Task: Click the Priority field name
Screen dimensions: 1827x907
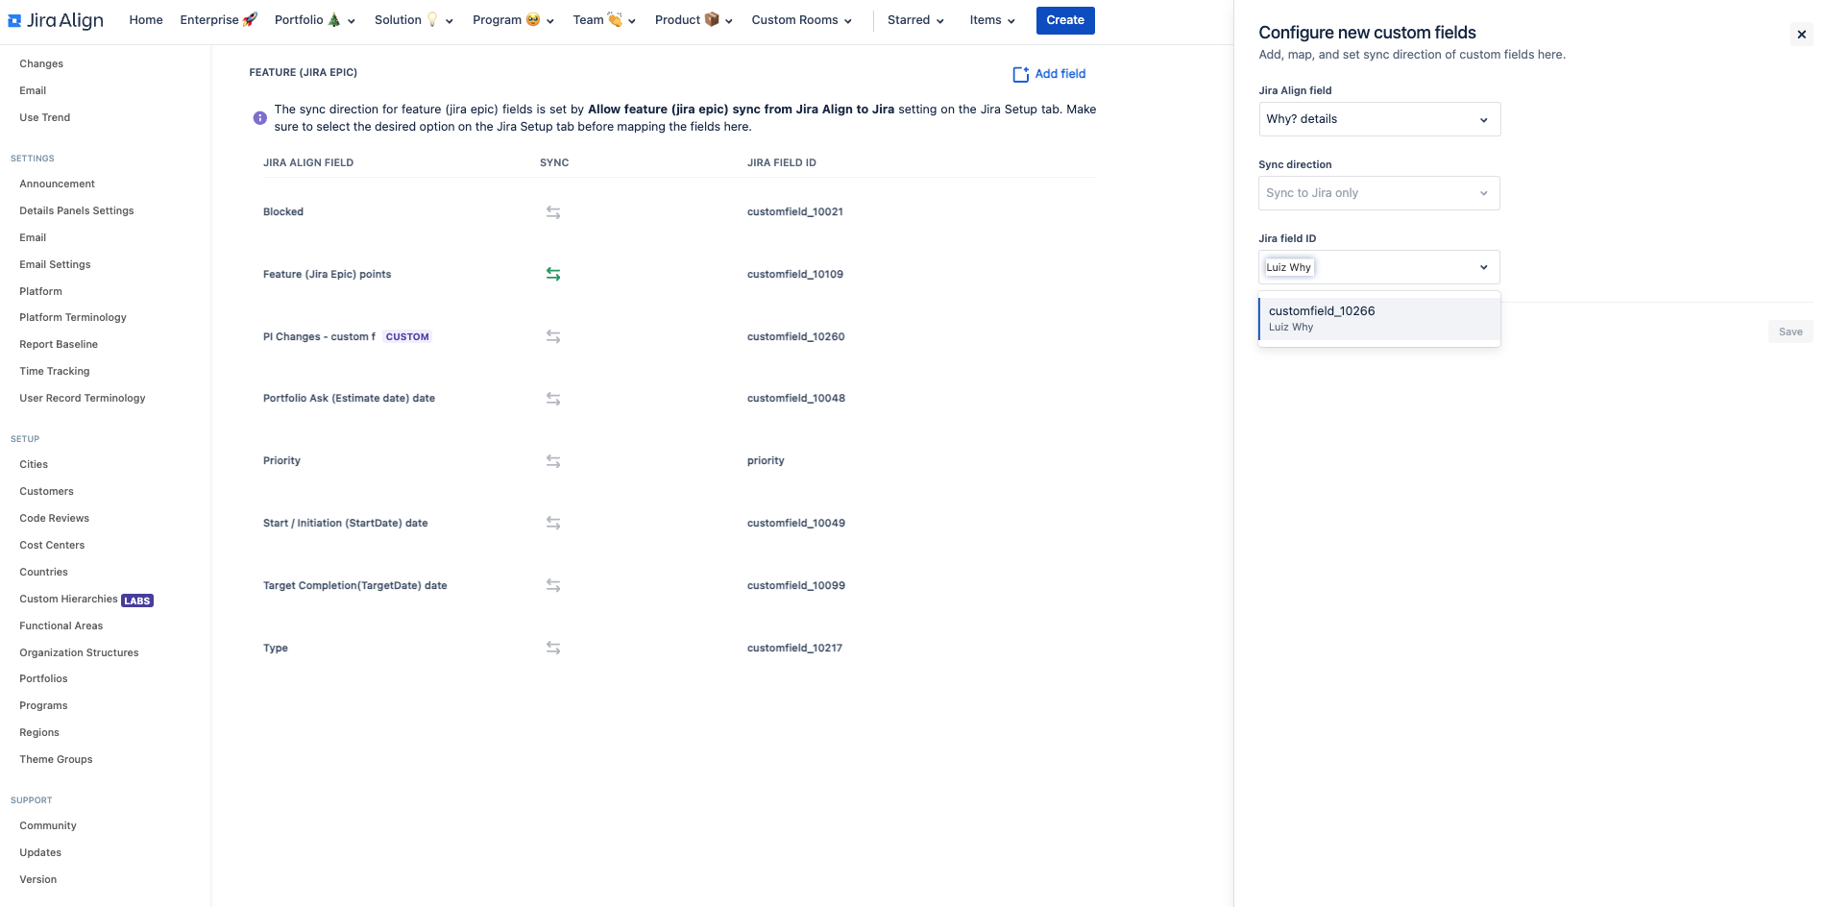Action: coord(281,461)
